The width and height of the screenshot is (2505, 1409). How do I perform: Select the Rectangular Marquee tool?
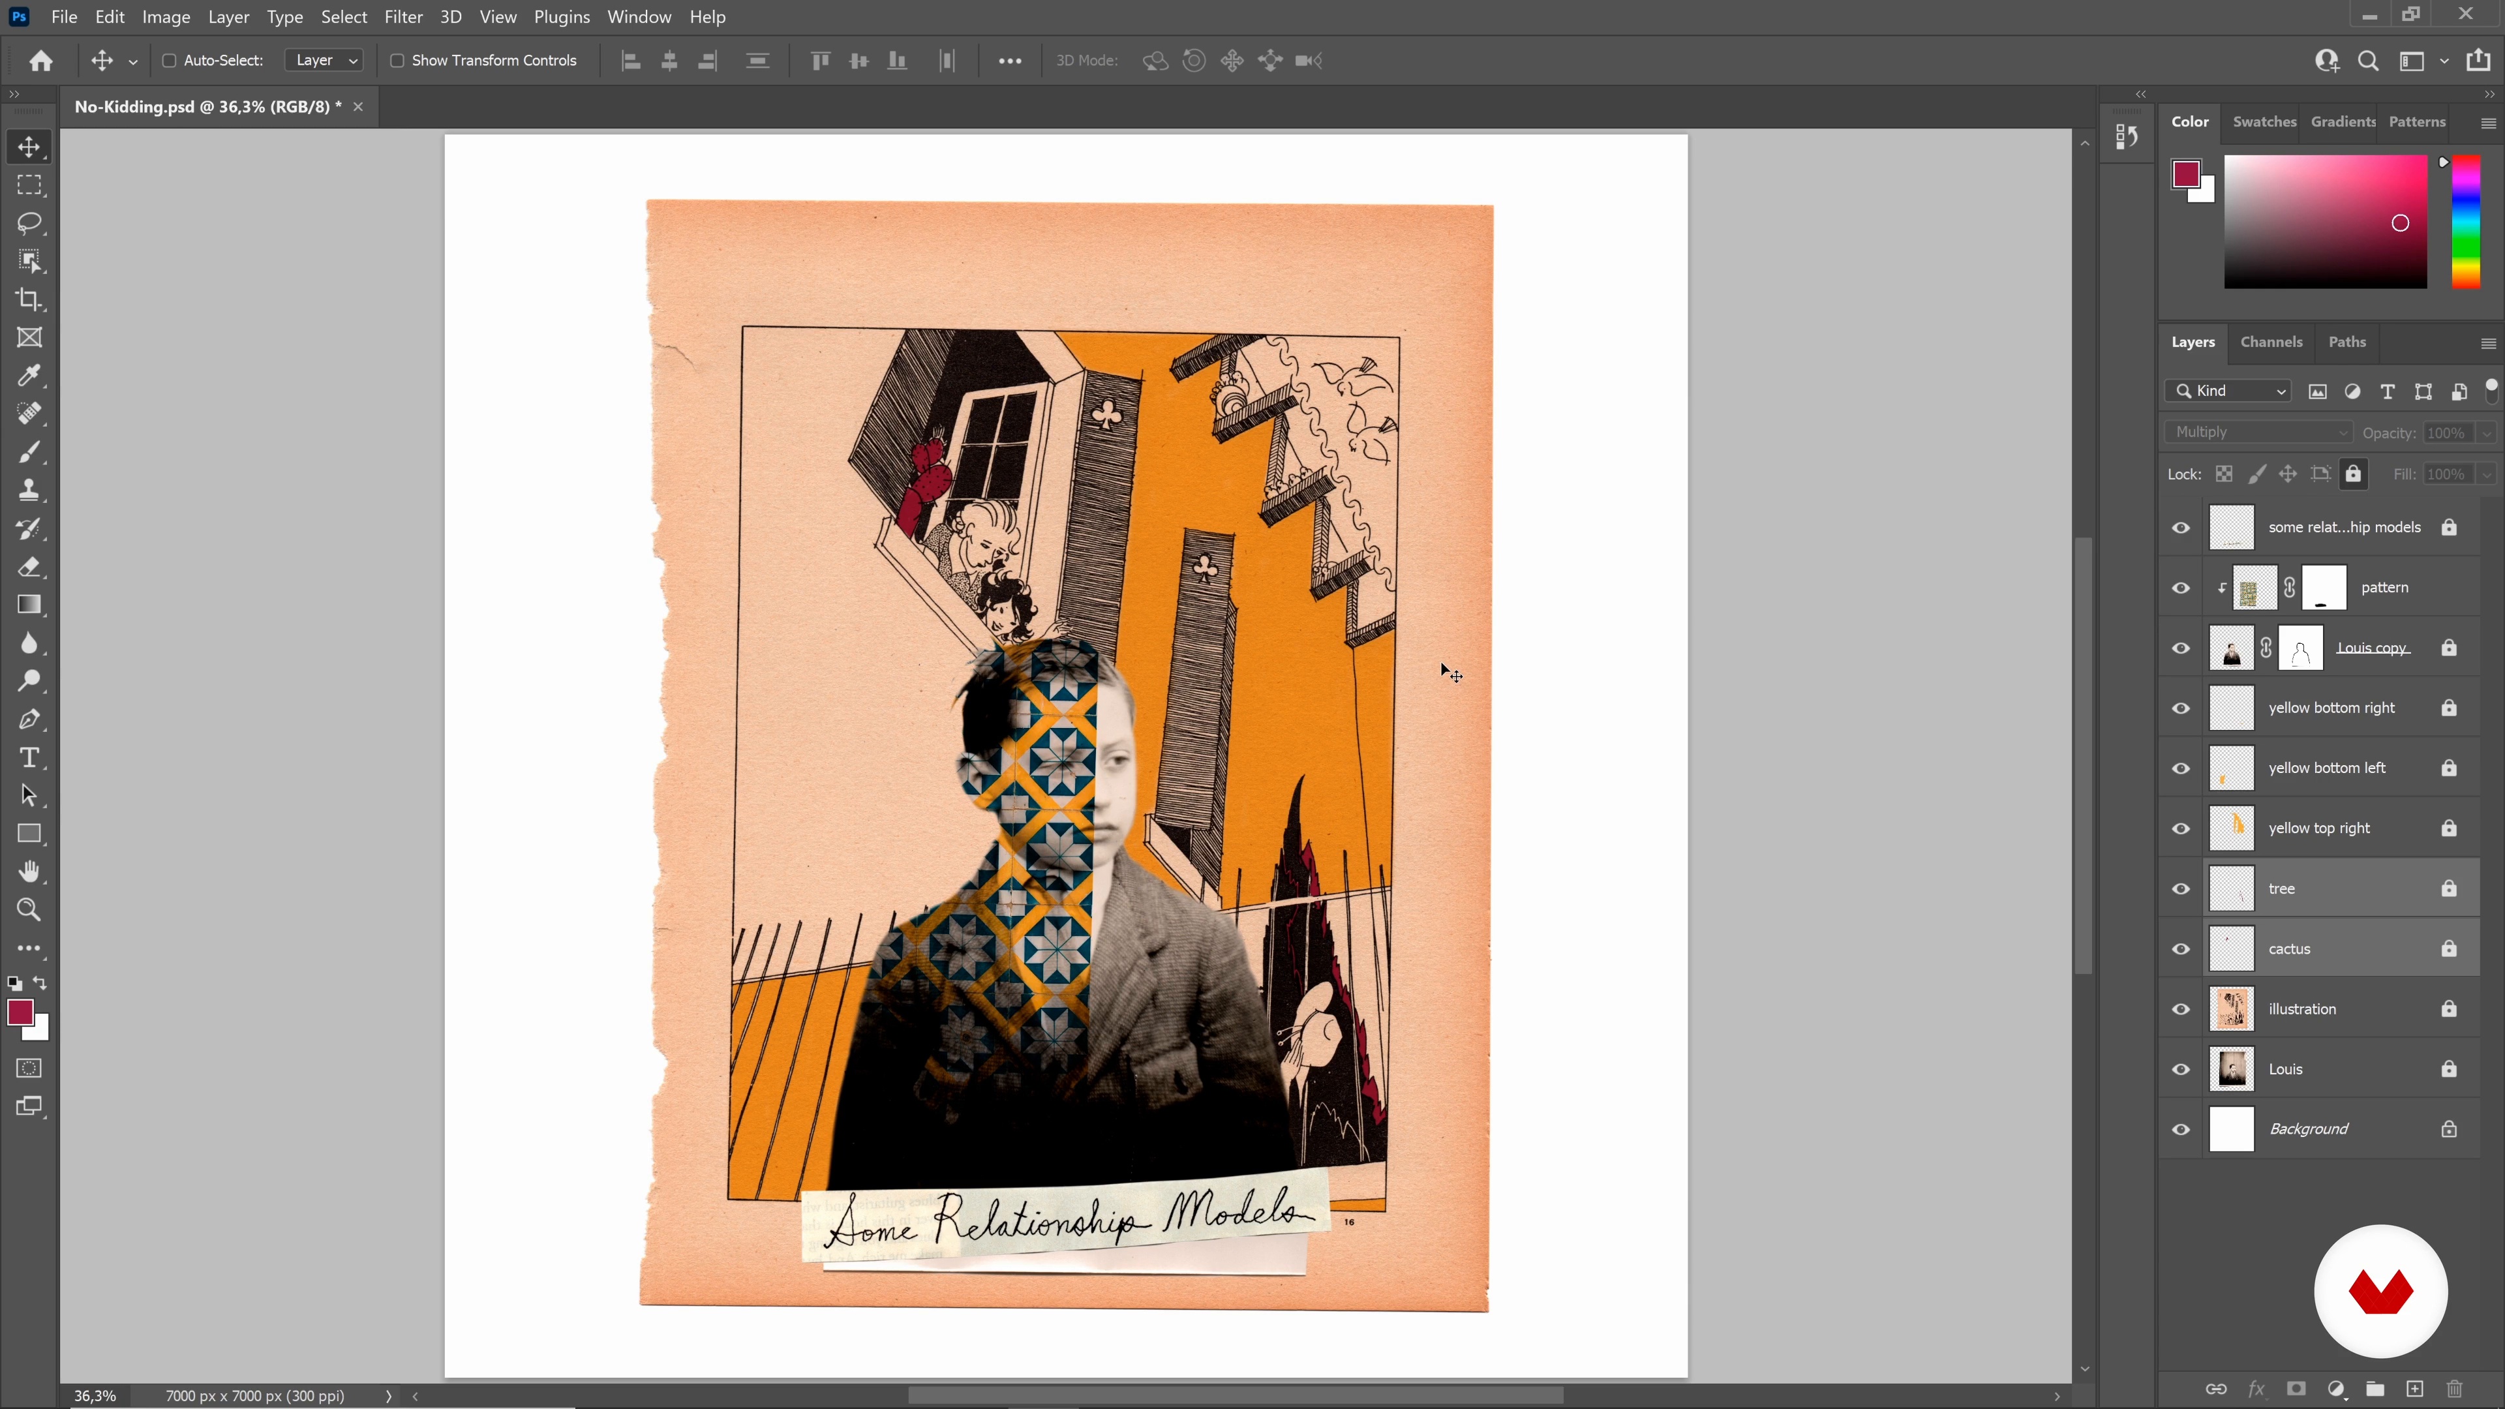(x=29, y=185)
